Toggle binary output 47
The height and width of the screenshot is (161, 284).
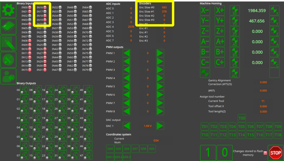click(x=88, y=155)
